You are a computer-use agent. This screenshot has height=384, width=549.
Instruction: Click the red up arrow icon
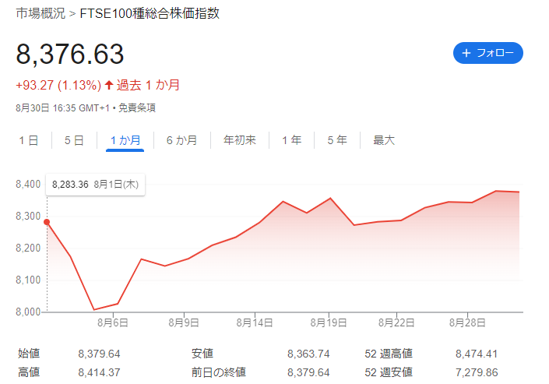(109, 85)
